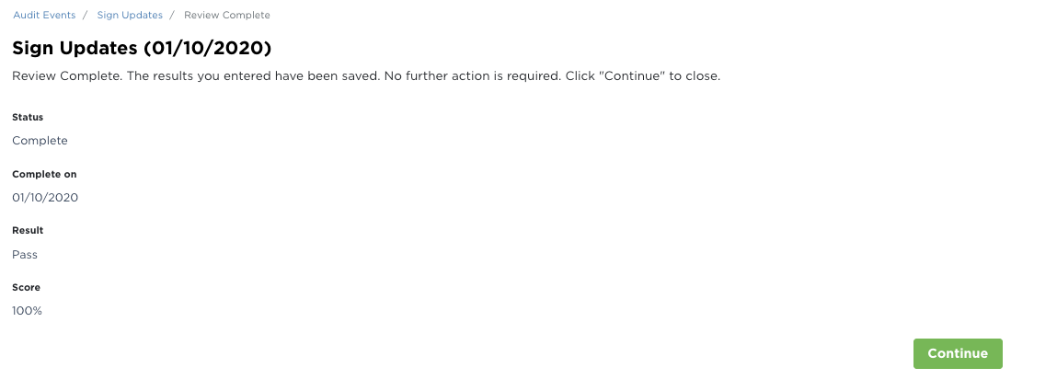Image resolution: width=1057 pixels, height=391 pixels.
Task: Click the Score field label
Action: coord(26,288)
